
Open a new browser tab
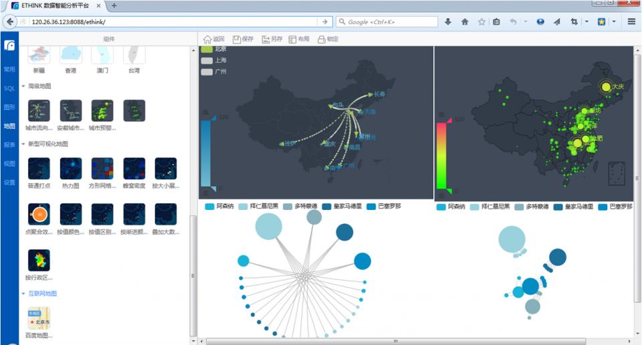114,6
